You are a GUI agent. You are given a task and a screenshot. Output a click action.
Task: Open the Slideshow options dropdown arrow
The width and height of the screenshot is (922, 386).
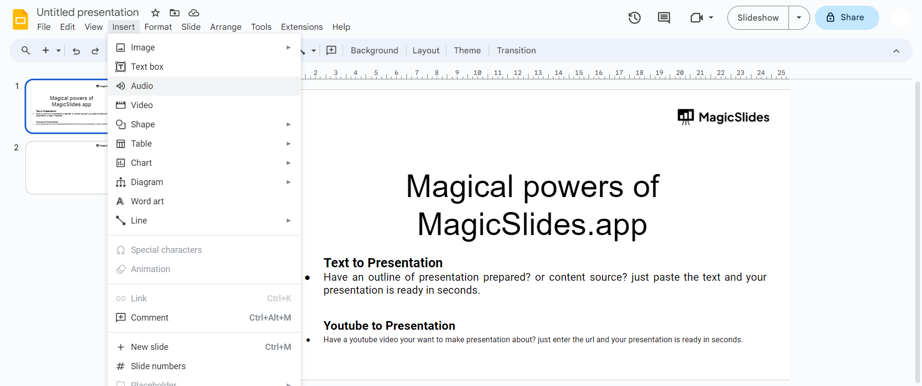pyautogui.click(x=799, y=18)
